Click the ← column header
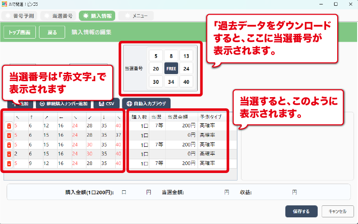This screenshot has width=358, height=224. pyautogui.click(x=65, y=117)
